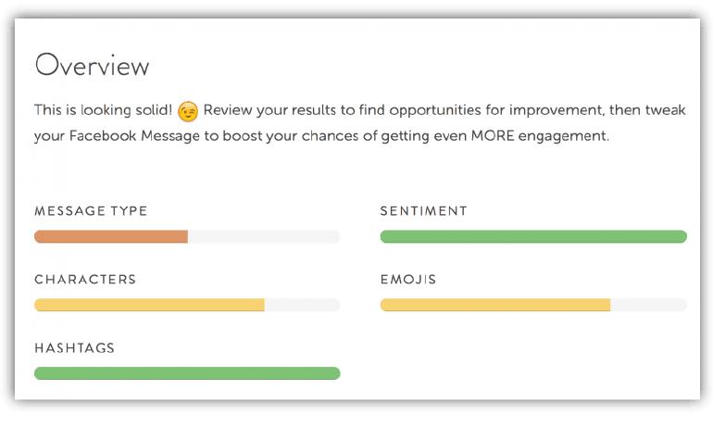This screenshot has height=427, width=713.
Task: Click the yellow filled part of the Emojis bar
Action: [x=495, y=306]
